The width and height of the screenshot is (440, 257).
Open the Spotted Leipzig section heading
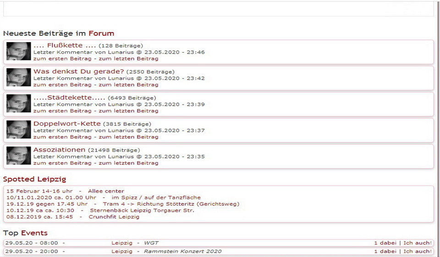click(x=34, y=179)
